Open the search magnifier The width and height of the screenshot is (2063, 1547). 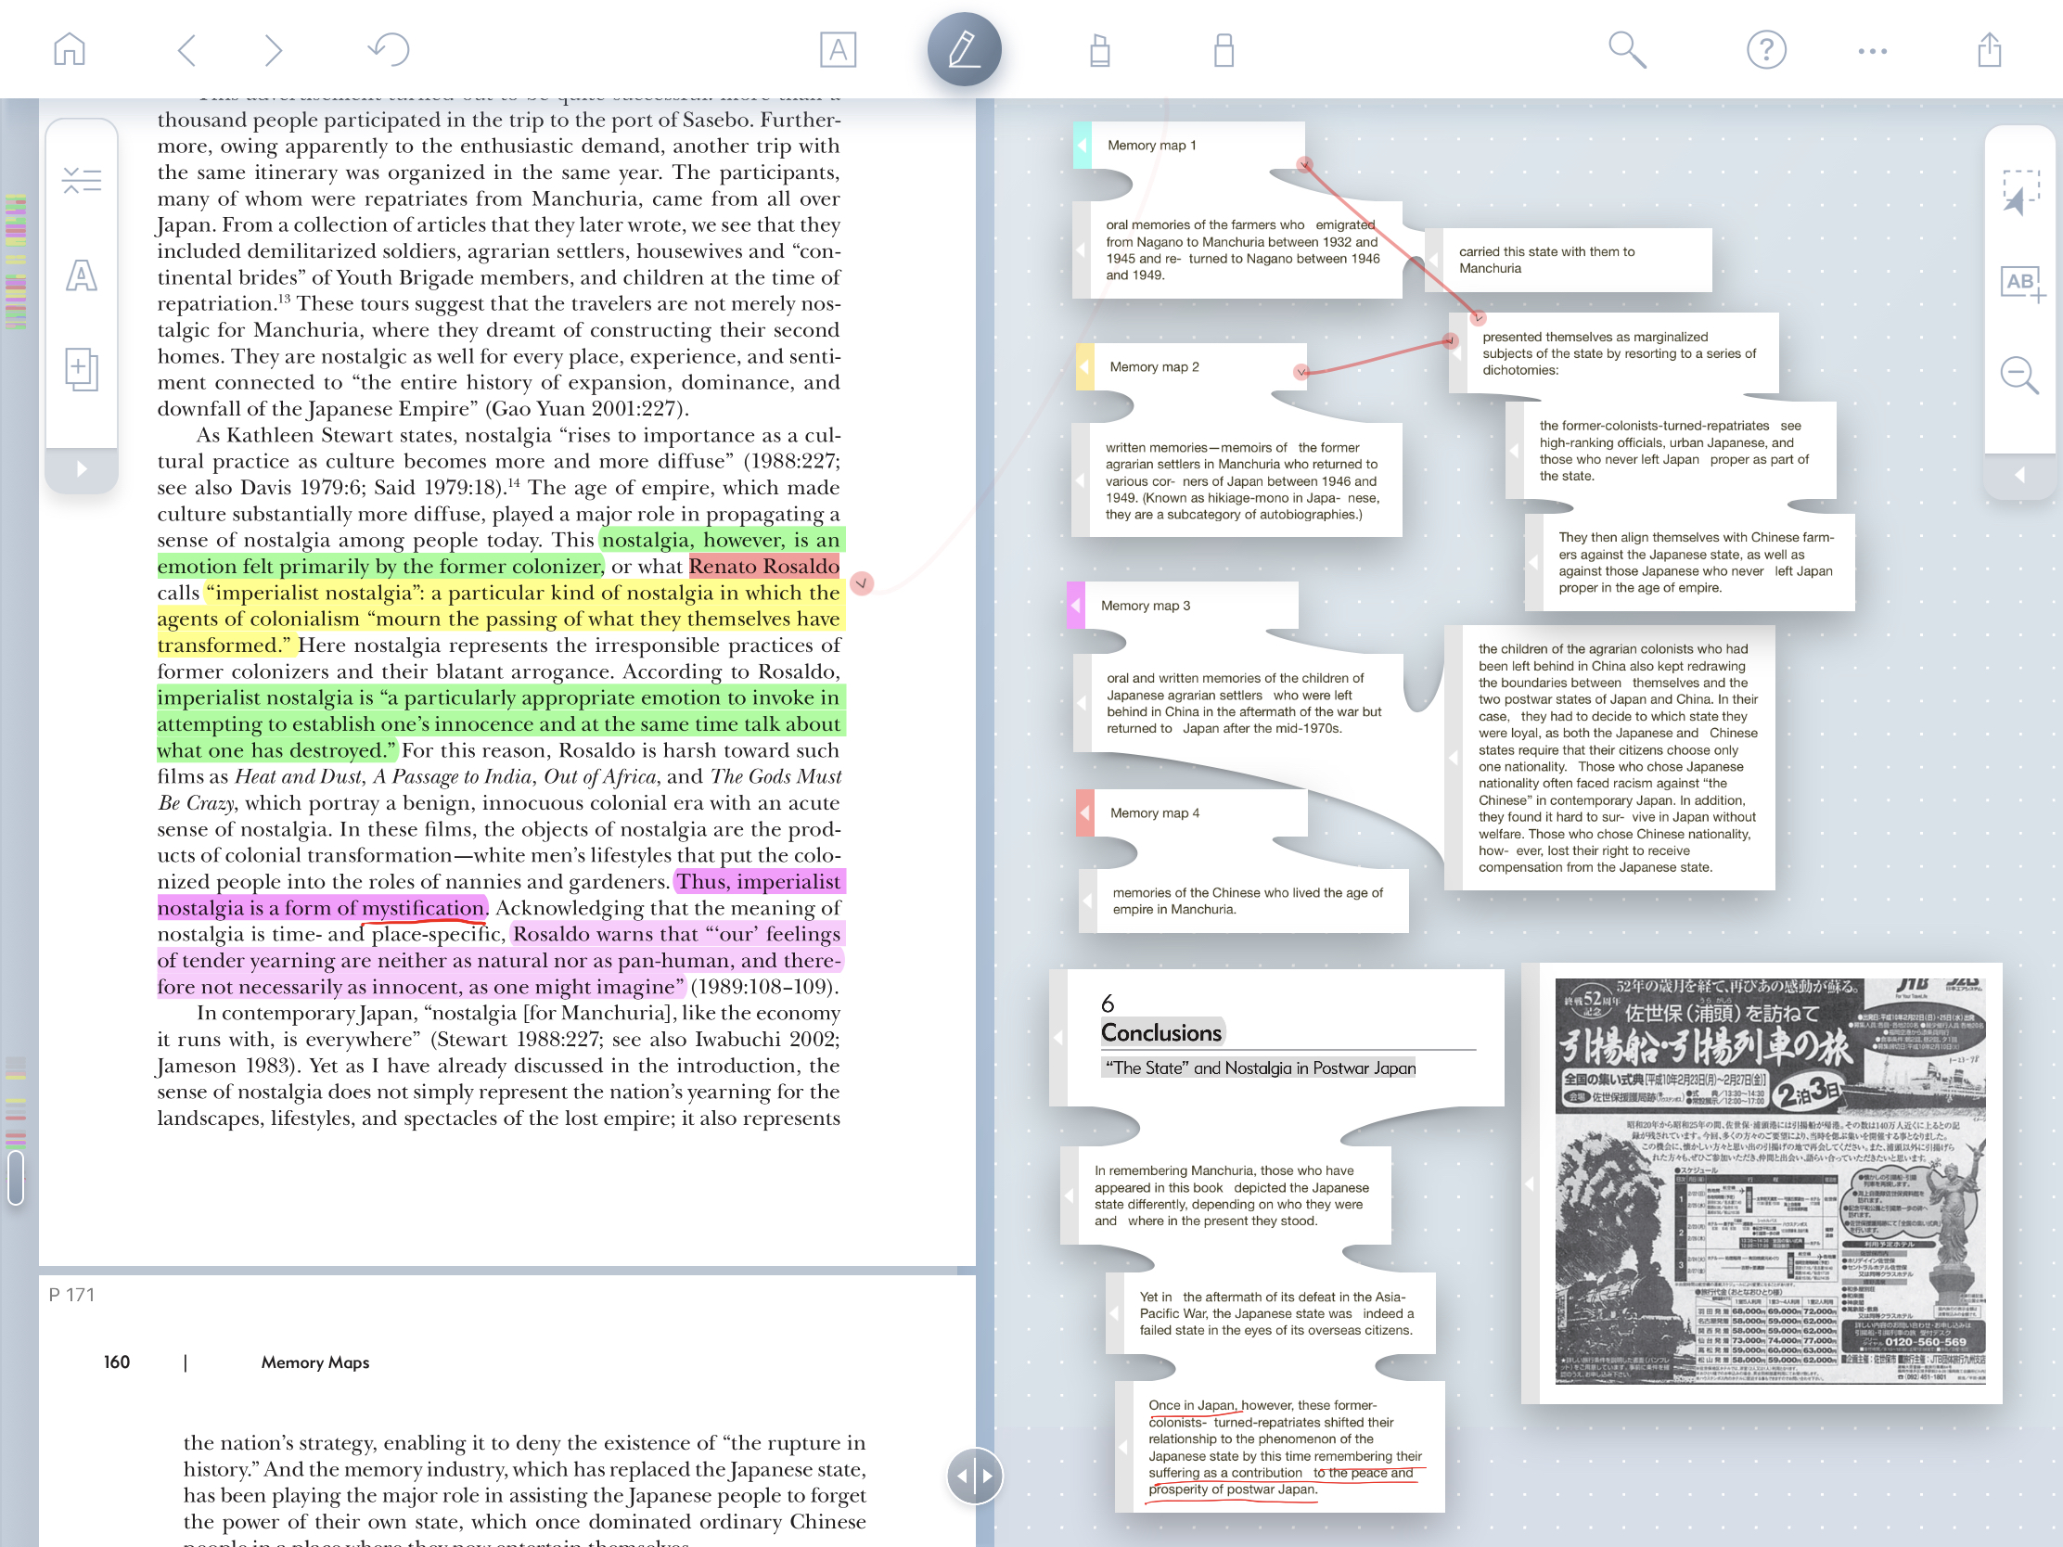(1626, 49)
